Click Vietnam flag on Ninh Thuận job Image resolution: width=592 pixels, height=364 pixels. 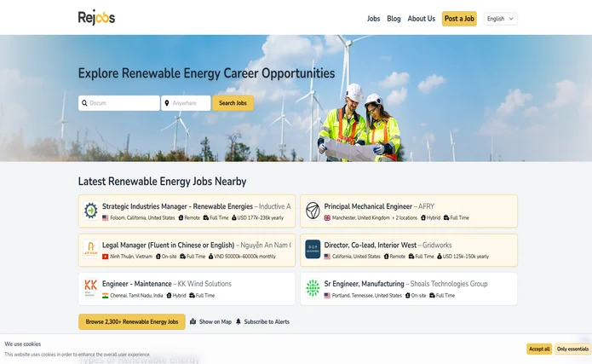pos(106,257)
